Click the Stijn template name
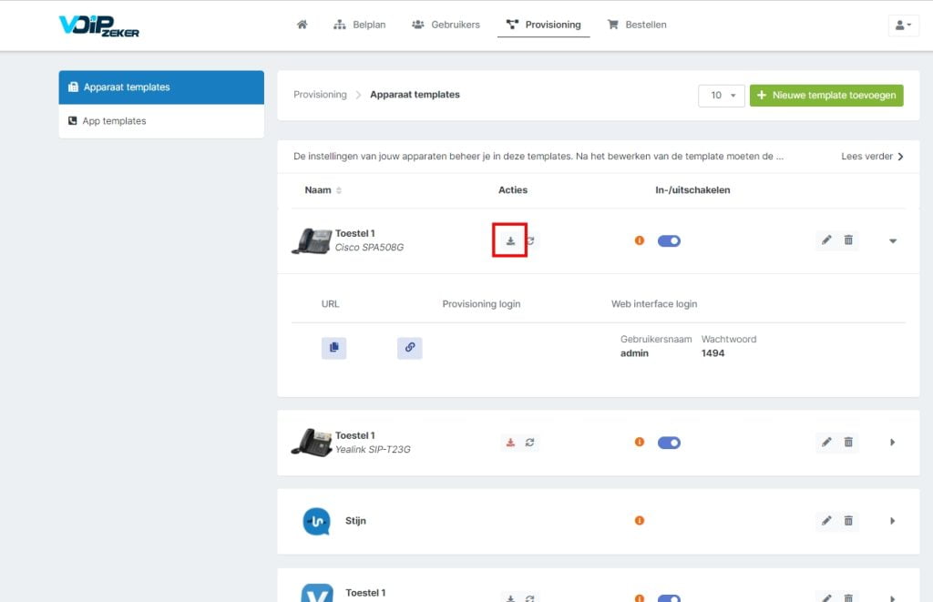 [356, 521]
